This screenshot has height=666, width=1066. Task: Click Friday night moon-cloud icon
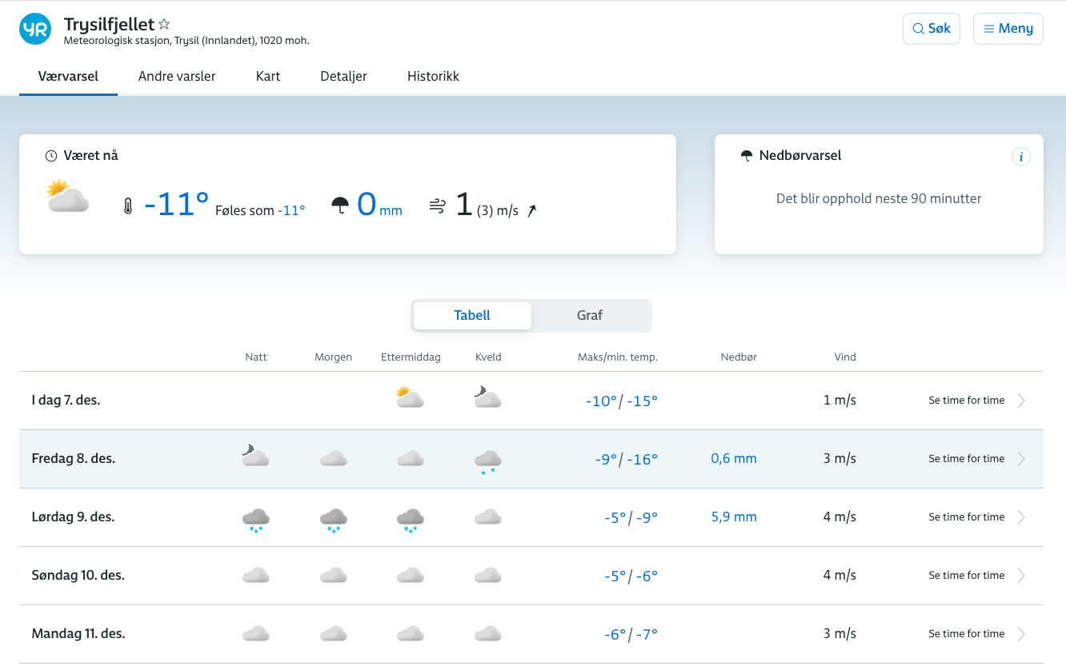click(x=256, y=457)
